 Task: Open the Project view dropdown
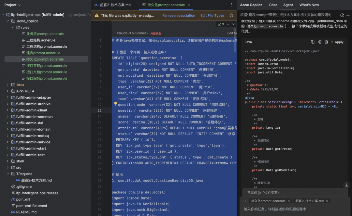pyautogui.click(x=12, y=5)
